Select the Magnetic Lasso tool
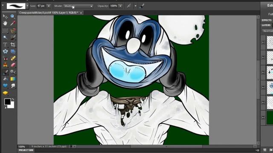 point(13,31)
